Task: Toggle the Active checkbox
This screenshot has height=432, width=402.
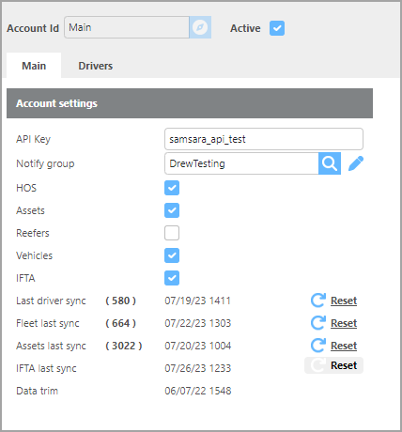Action: 277,28
